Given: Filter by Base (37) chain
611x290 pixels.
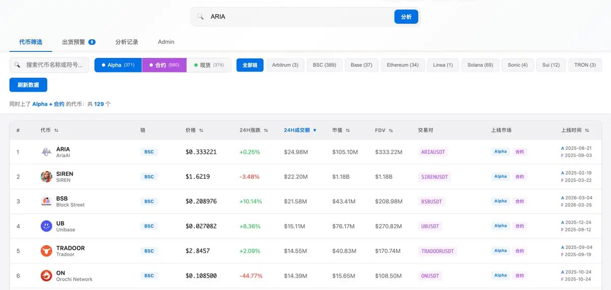Looking at the screenshot, I should tap(362, 65).
